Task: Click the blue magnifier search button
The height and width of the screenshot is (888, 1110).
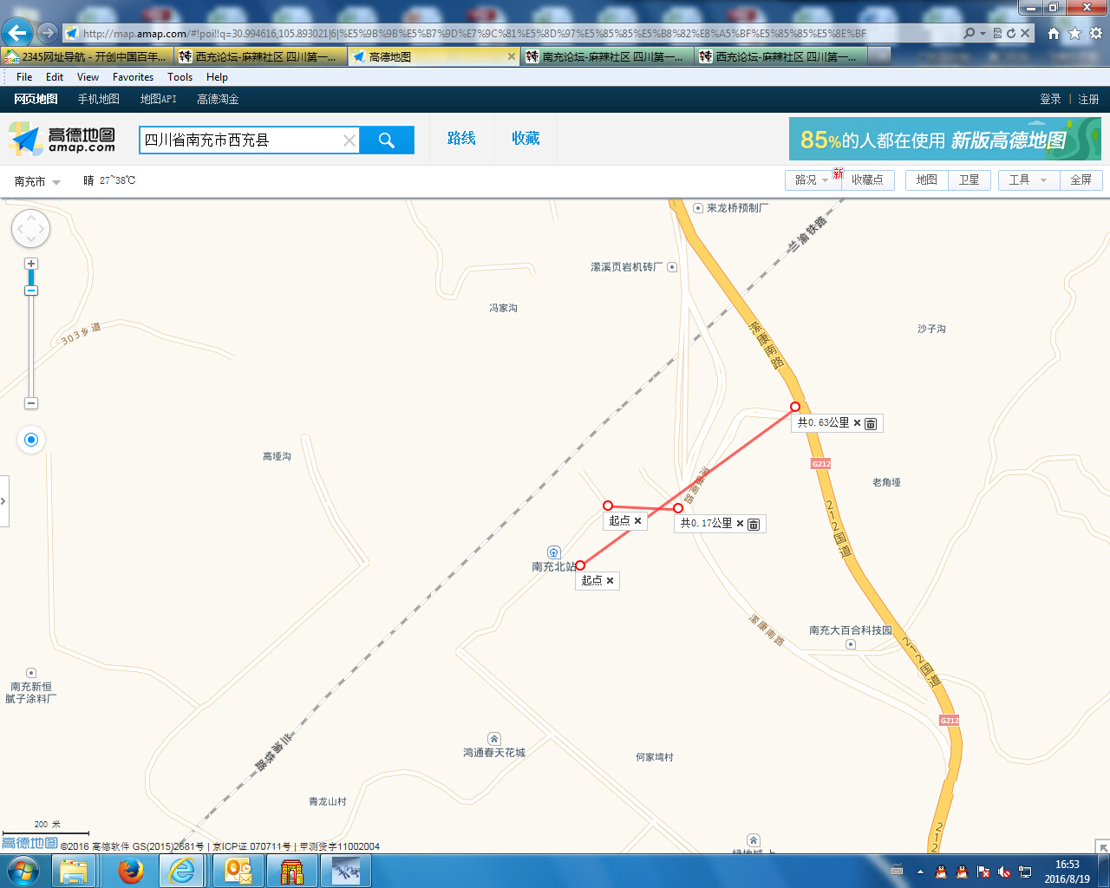Action: [387, 140]
